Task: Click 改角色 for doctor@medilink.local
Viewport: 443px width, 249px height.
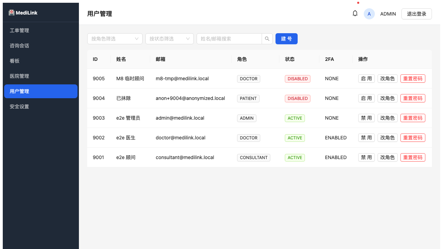Action: 388,138
